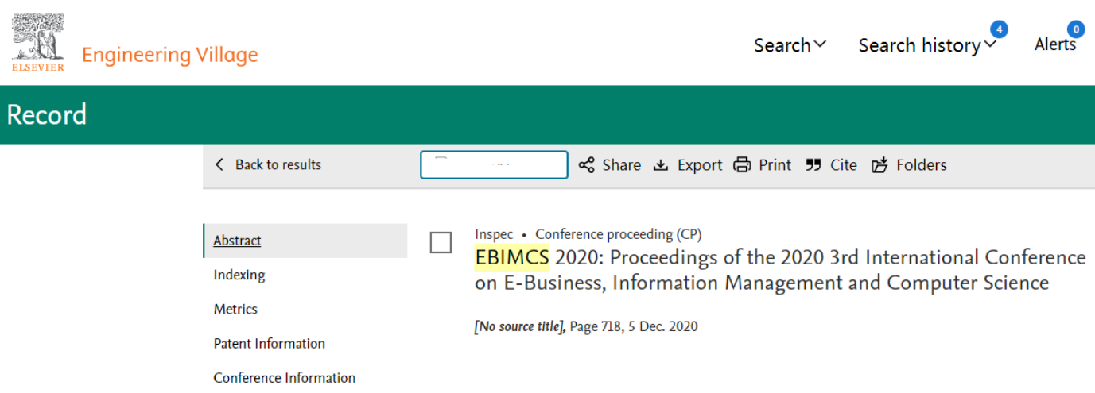
Task: Click the Engineering Village home link
Action: 170,55
